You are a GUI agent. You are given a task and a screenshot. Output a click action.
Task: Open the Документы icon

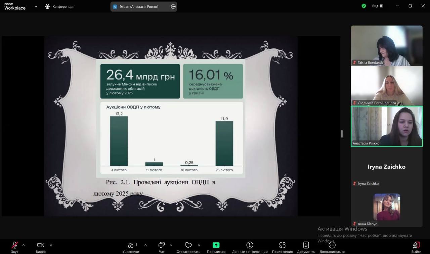[x=306, y=245]
